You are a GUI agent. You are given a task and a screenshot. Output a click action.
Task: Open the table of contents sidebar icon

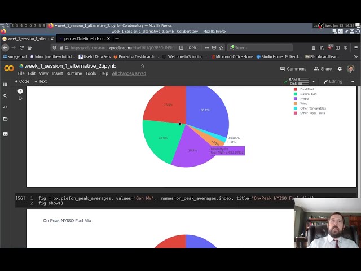5,84
